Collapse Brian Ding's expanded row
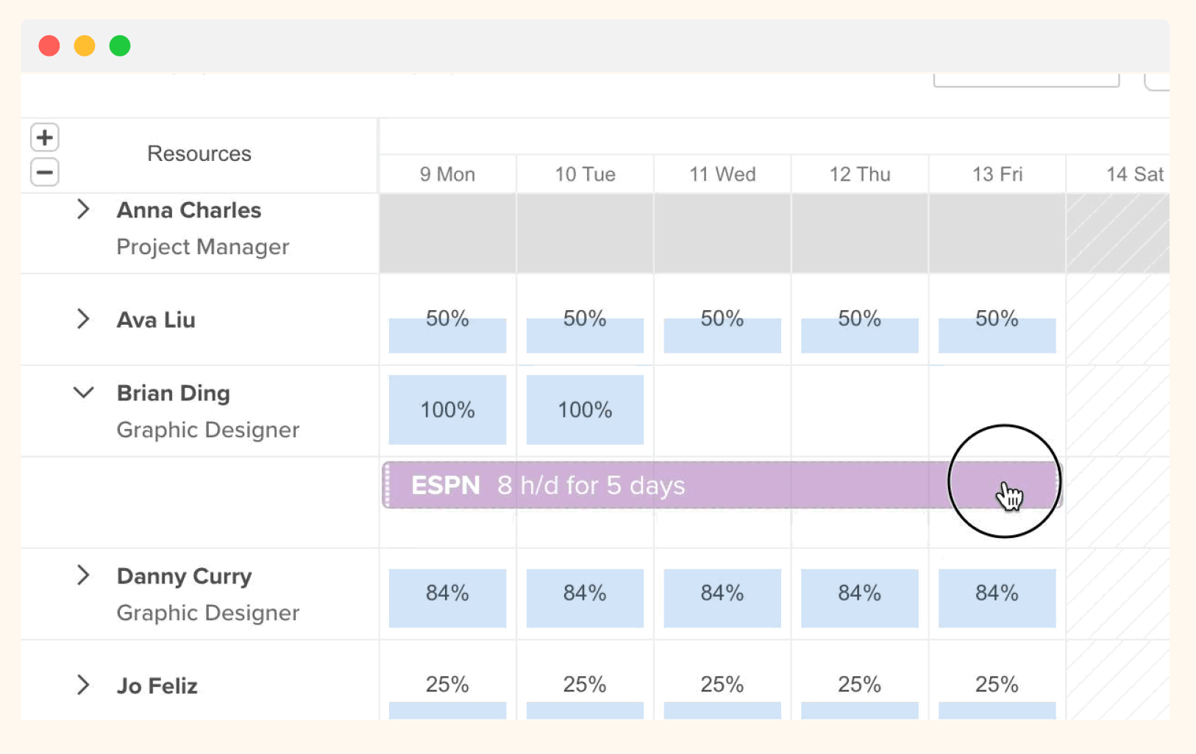 pyautogui.click(x=83, y=392)
